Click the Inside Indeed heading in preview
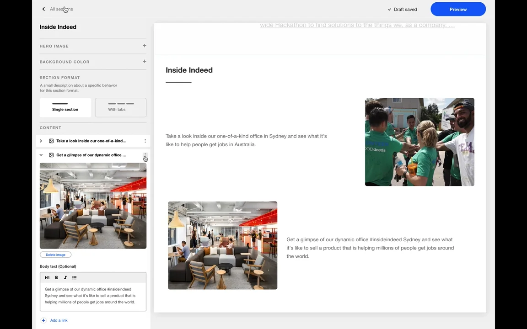This screenshot has width=527, height=329. click(x=189, y=70)
